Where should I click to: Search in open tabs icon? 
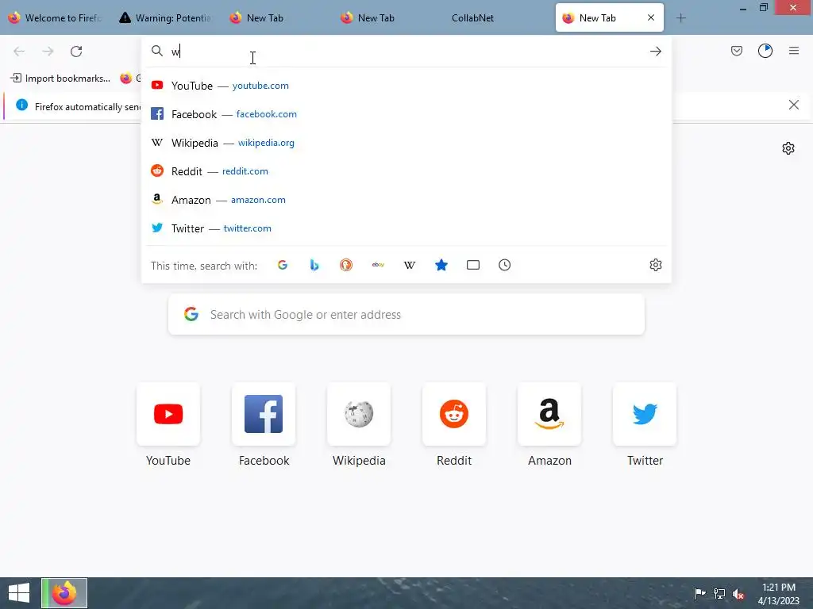[x=473, y=265]
